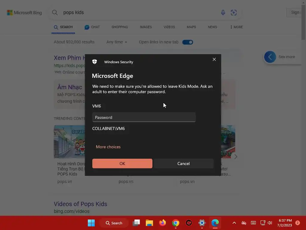Click the See more back arrow button
This screenshot has height=230, width=306.
coord(270,57)
